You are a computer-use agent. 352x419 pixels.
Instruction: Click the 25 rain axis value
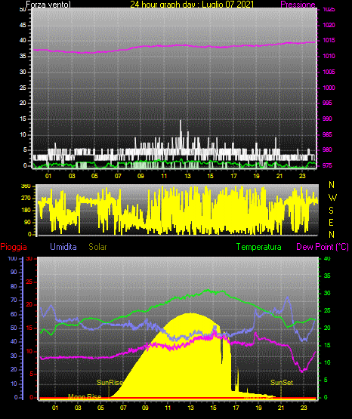tap(29, 282)
